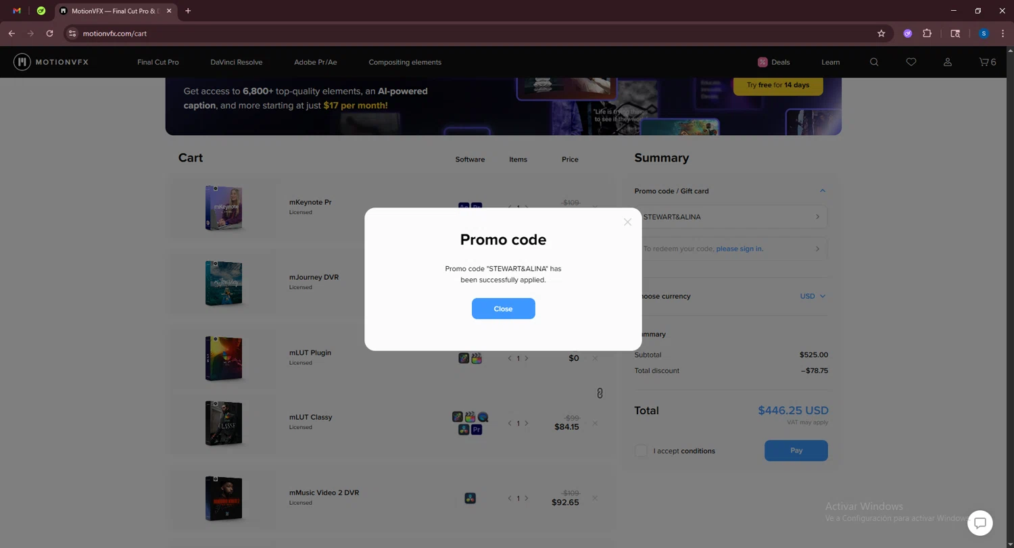Increase the mLUT Classy quantity
This screenshot has height=548, width=1014.
(x=527, y=423)
